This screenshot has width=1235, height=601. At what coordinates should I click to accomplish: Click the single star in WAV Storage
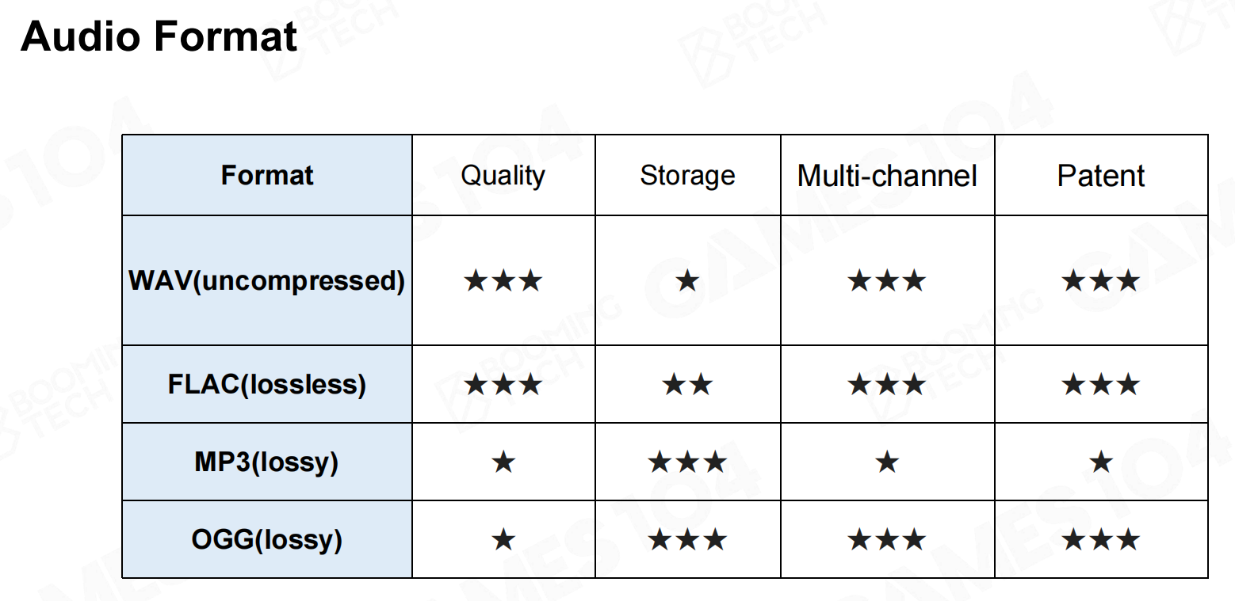pos(687,280)
